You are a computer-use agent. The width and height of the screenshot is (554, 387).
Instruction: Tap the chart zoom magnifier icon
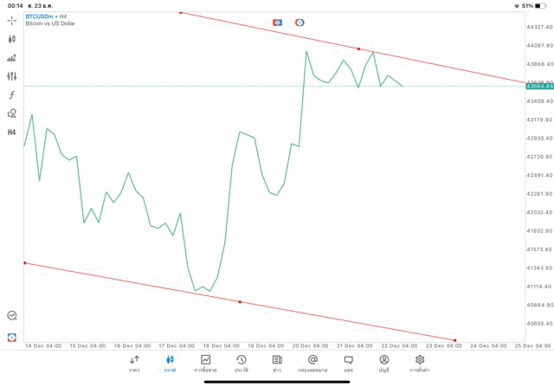pyautogui.click(x=12, y=315)
